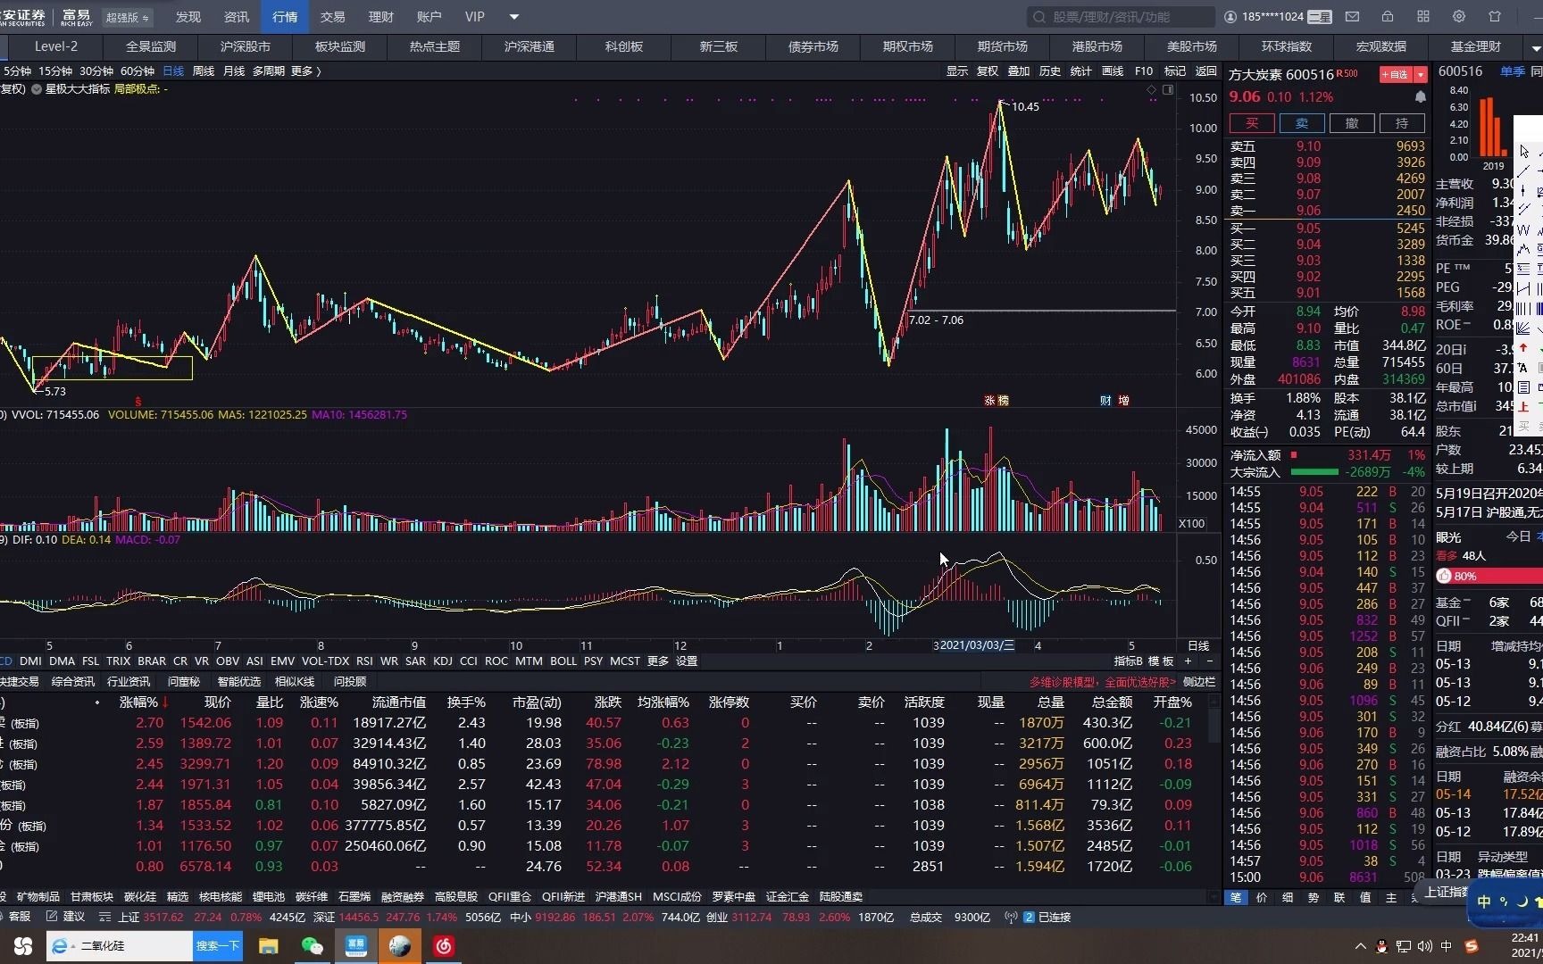
Task: Switch to the 沪深股市 tab
Action: coord(246,46)
